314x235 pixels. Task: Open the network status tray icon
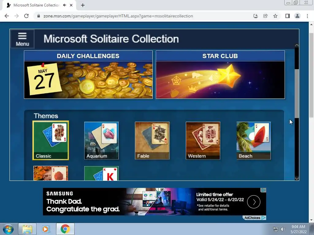tap(276, 229)
